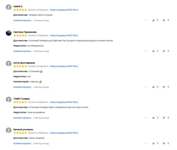
Task: Open seller WISE MALL link in Евгений's review
Action: coord(64,133)
